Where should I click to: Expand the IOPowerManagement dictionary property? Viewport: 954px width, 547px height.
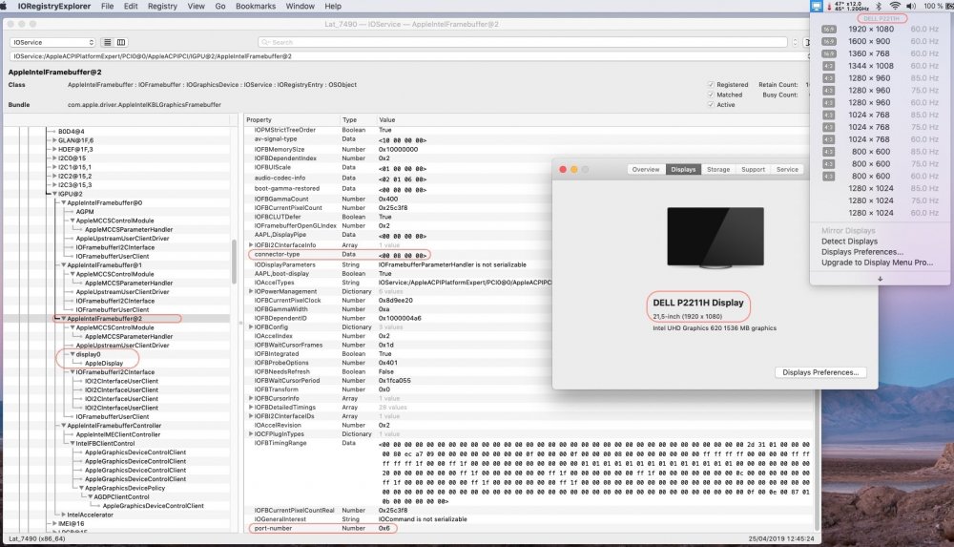250,291
